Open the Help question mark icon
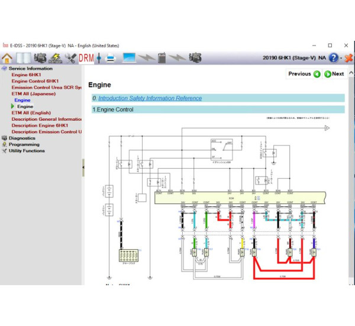The width and height of the screenshot is (355, 326). 334,58
